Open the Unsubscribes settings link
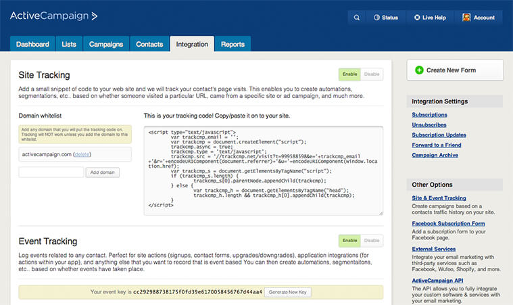The height and width of the screenshot is (305, 513). coord(429,125)
